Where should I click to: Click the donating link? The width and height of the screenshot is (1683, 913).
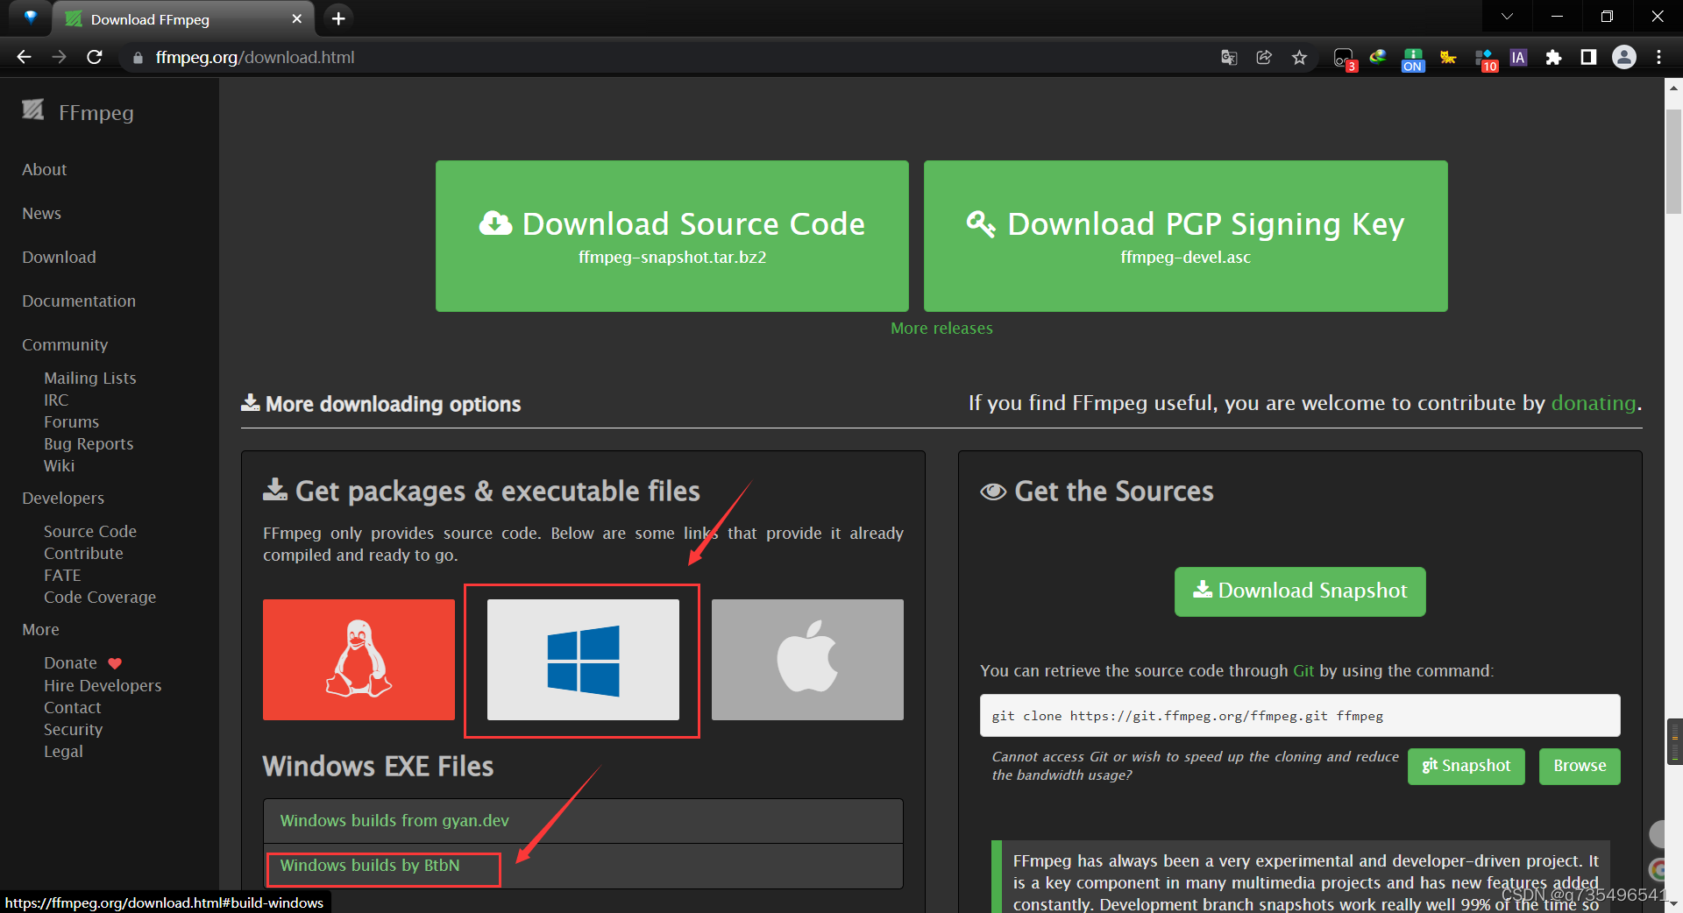pos(1594,403)
